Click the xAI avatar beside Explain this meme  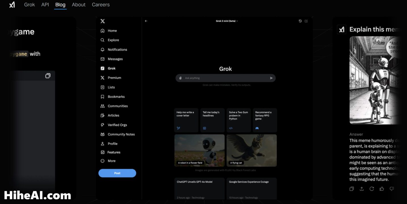[x=341, y=29]
